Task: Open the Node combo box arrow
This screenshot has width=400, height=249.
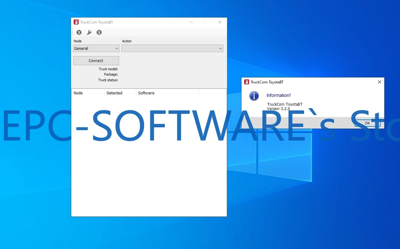Action: click(116, 48)
